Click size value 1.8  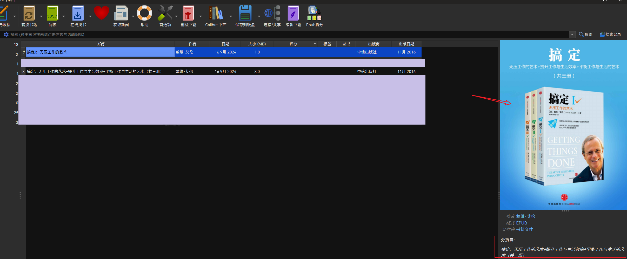257,52
